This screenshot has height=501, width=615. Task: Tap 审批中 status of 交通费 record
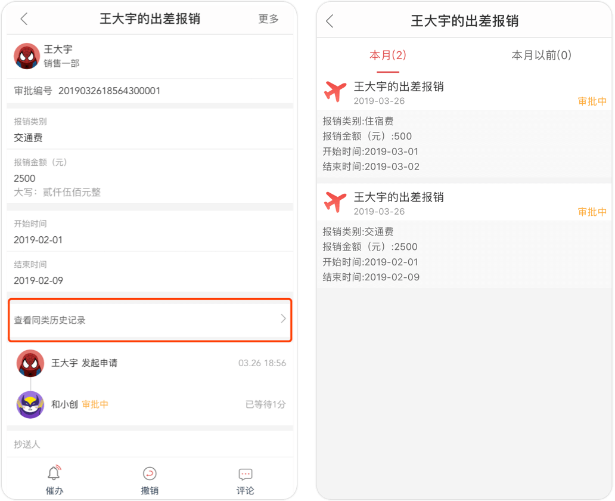[x=592, y=212]
